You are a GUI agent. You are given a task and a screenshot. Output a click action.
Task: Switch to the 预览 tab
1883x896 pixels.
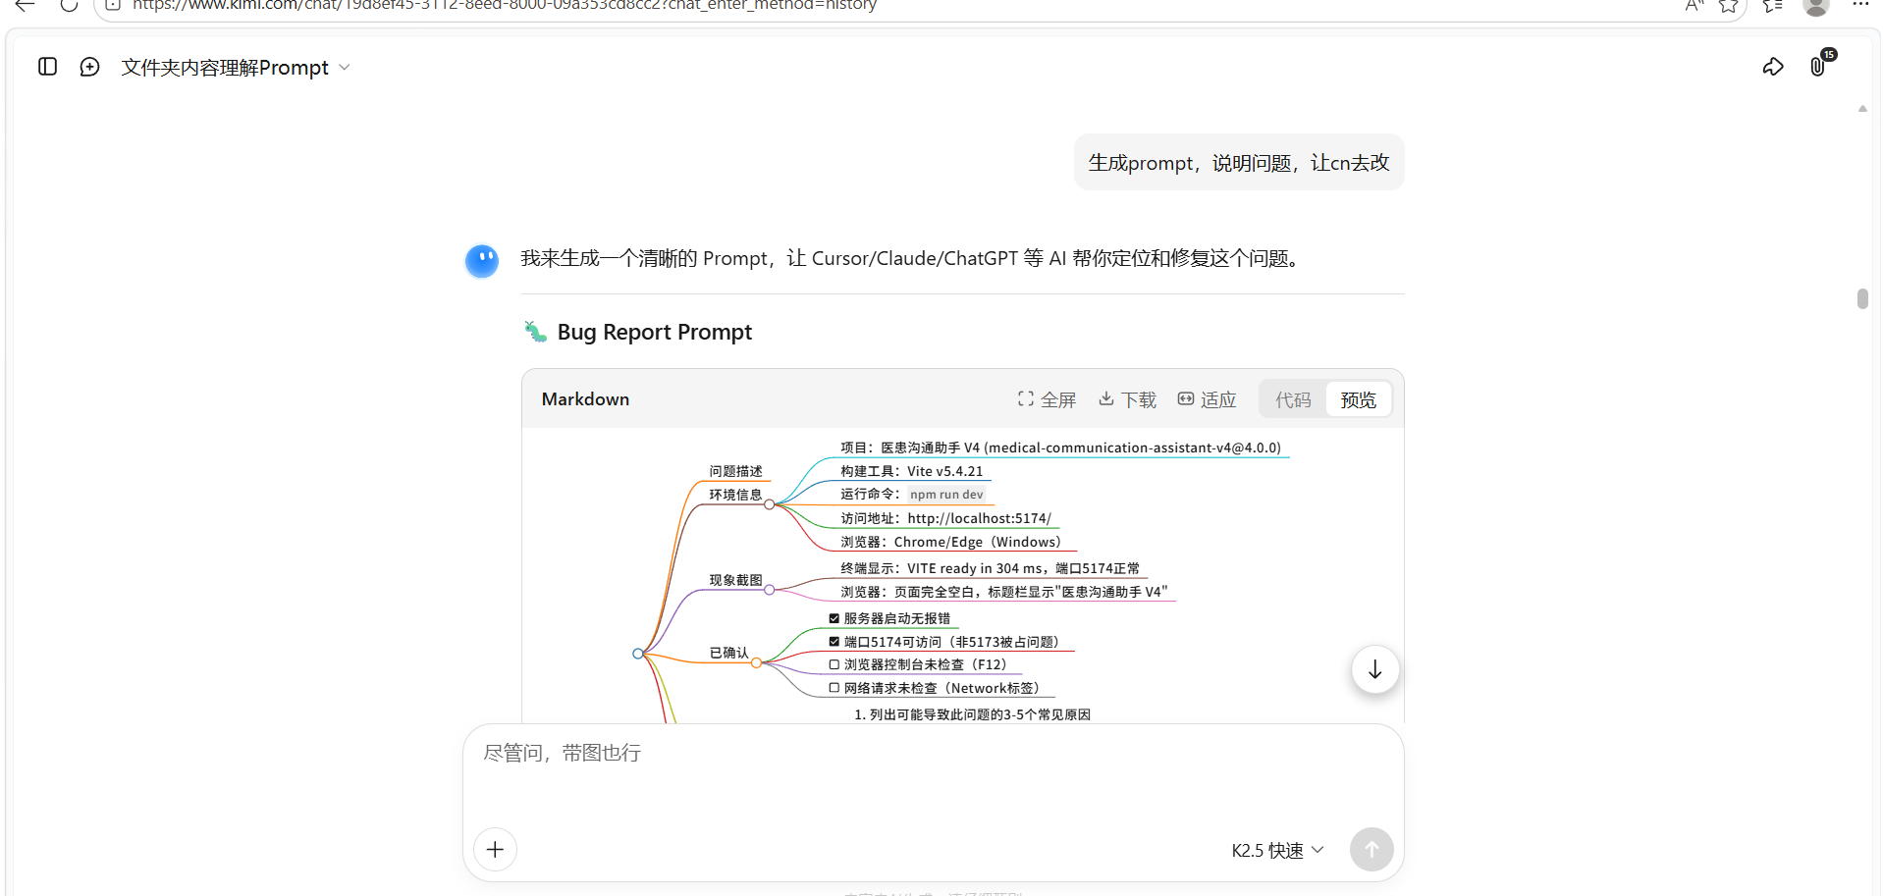1358,399
